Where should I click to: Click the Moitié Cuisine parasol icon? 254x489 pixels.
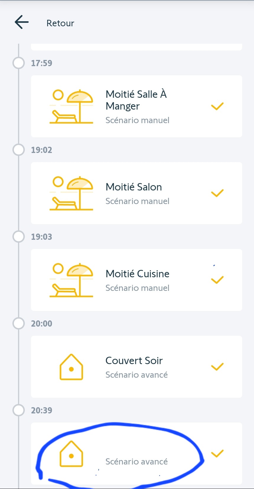71,280
